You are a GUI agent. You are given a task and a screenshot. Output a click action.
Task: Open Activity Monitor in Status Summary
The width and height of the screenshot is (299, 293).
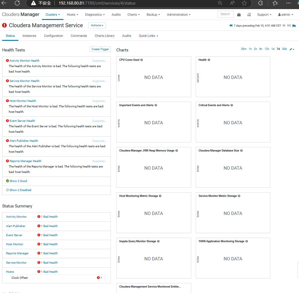[x=16, y=216]
